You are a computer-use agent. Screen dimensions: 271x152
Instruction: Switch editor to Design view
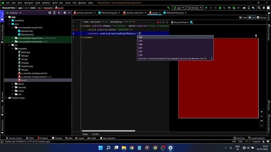[x=262, y=18]
